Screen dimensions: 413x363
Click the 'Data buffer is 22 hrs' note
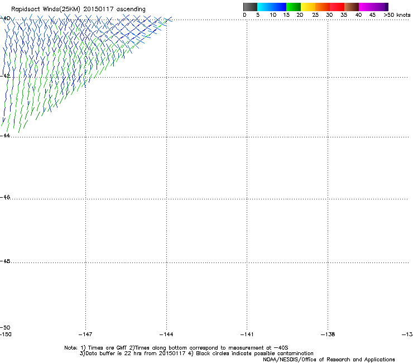tap(196, 354)
